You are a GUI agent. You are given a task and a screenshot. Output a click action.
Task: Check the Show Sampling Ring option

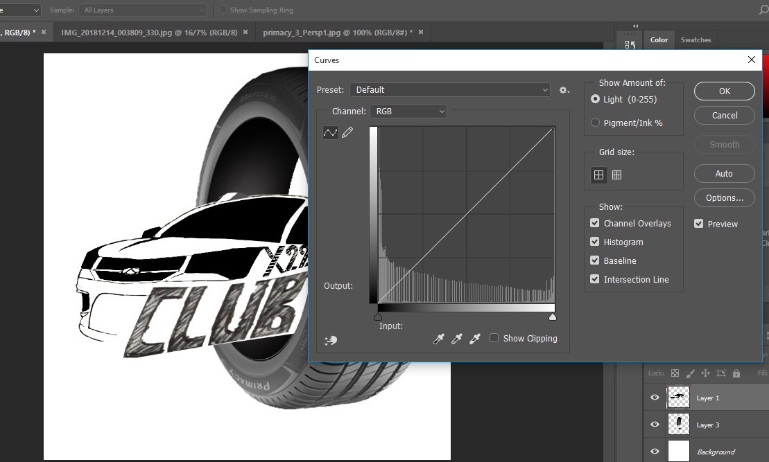pos(223,10)
